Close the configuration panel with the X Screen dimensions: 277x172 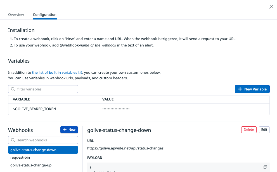click(271, 7)
